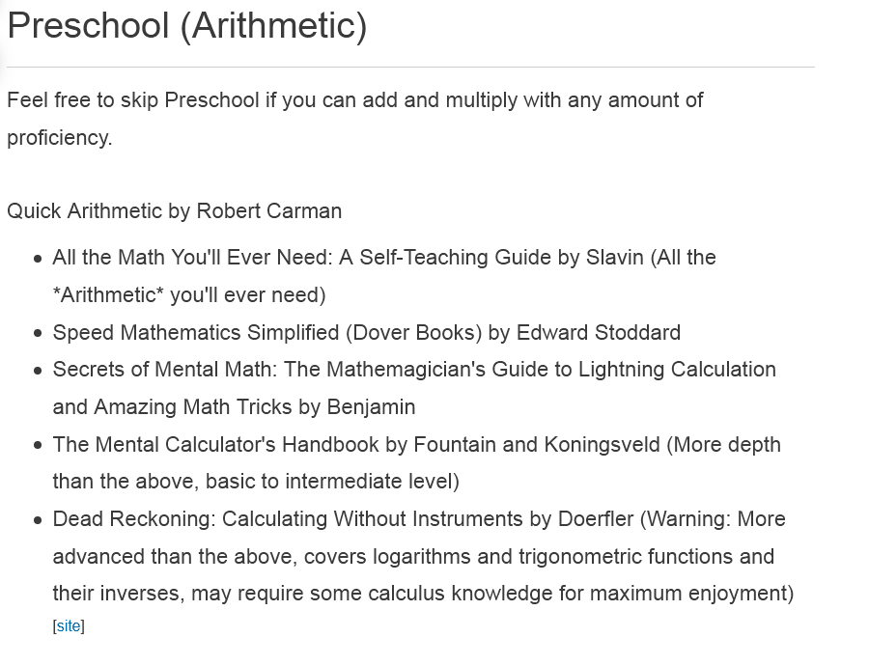Click the bullet before 'The Mental Calculator's'
The height and width of the screenshot is (666, 869).
click(x=38, y=445)
